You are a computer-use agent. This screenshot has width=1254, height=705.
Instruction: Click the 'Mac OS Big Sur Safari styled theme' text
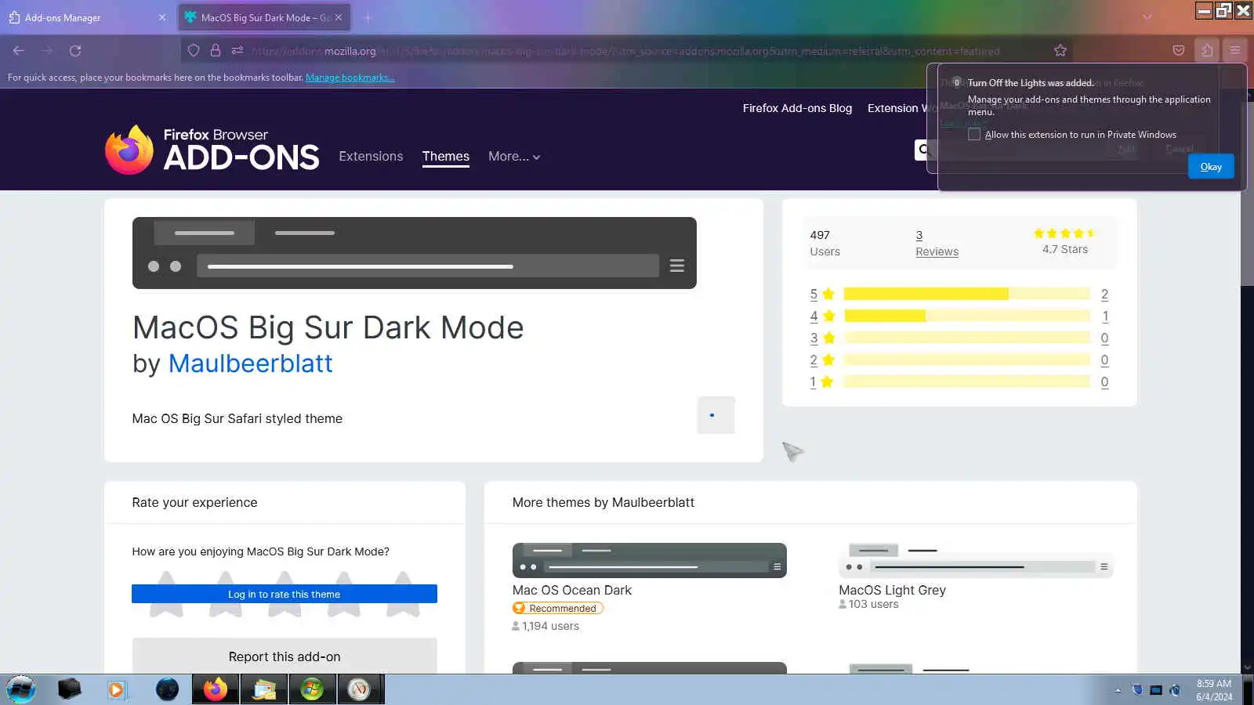click(x=237, y=418)
